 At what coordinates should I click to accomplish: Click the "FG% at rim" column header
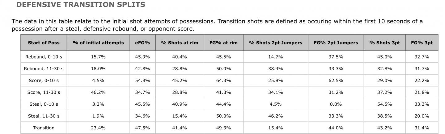tap(223, 43)
